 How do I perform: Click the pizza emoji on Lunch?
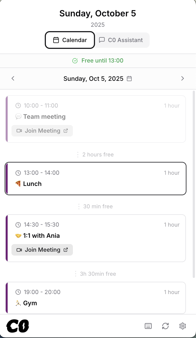pos(18,184)
